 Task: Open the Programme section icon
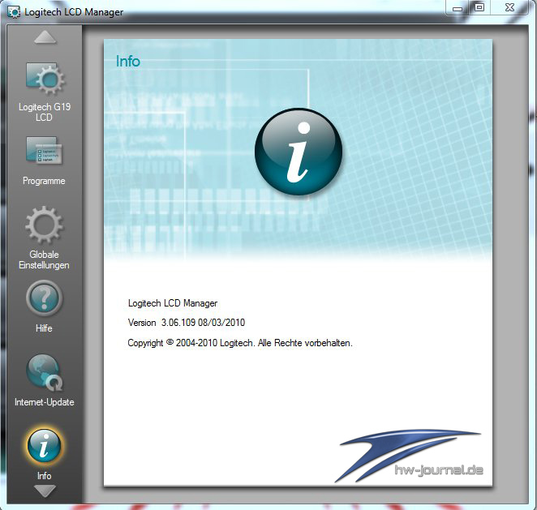point(44,151)
